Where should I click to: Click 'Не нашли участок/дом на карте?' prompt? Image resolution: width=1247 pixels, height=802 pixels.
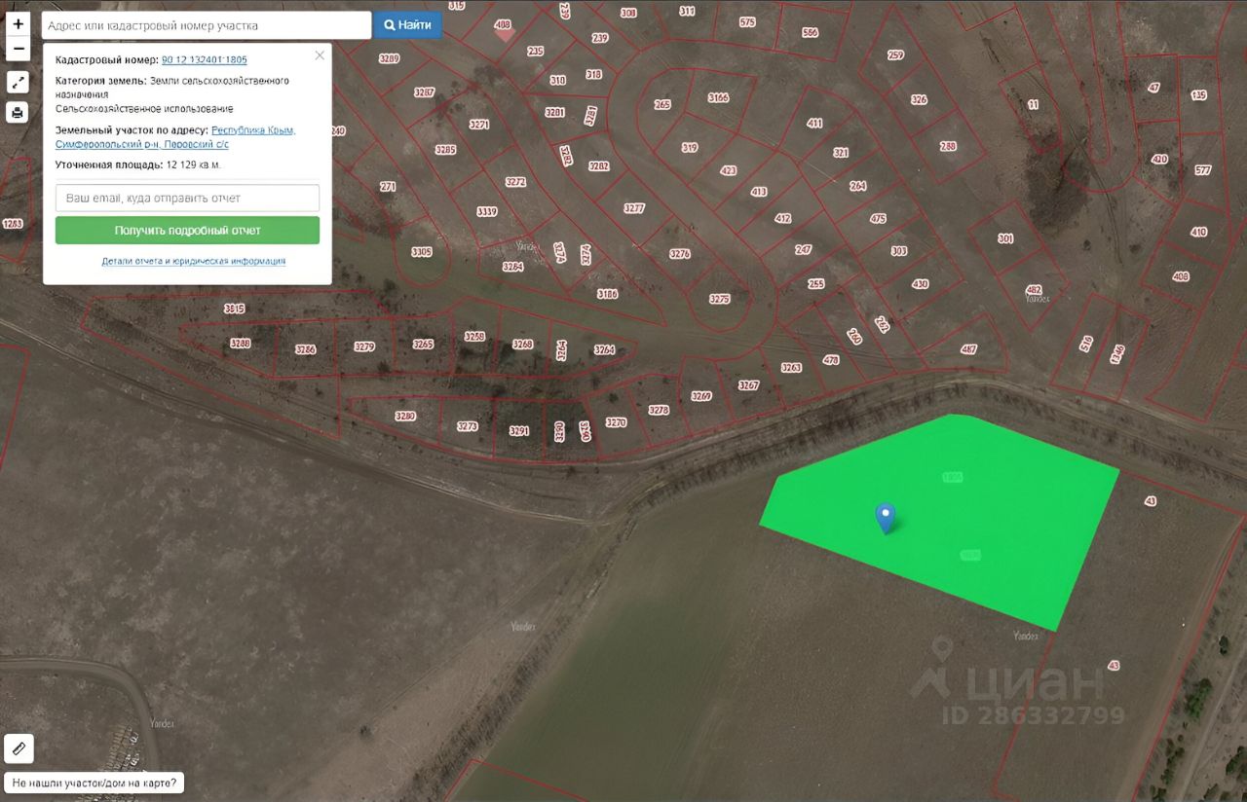point(94,782)
